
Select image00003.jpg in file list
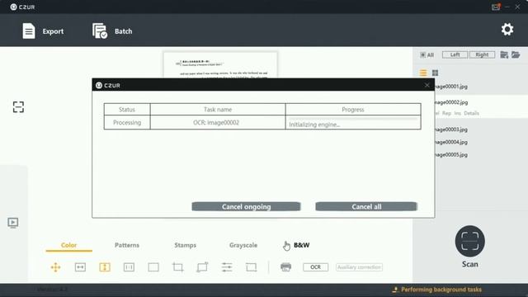pos(451,130)
